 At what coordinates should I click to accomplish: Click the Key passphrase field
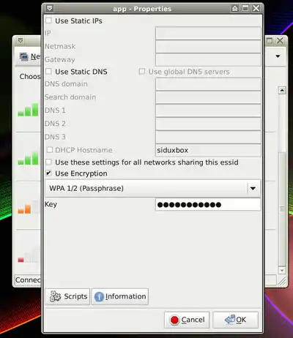point(208,204)
